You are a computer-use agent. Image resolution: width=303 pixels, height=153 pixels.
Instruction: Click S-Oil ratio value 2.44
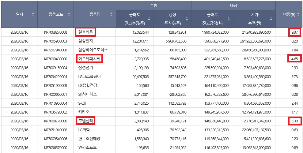[294, 103]
